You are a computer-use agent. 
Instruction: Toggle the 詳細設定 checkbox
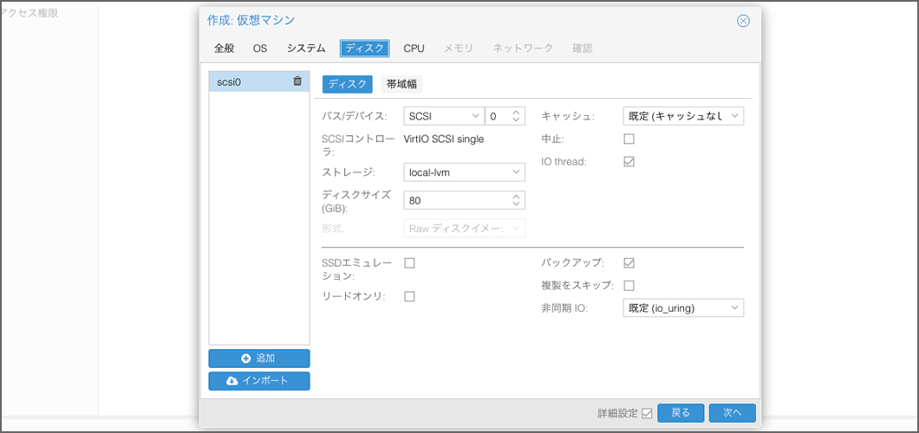[x=647, y=413]
